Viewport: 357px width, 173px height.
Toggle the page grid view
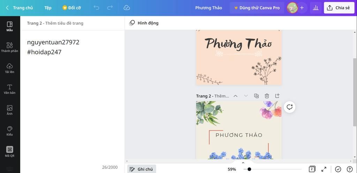click(x=312, y=169)
